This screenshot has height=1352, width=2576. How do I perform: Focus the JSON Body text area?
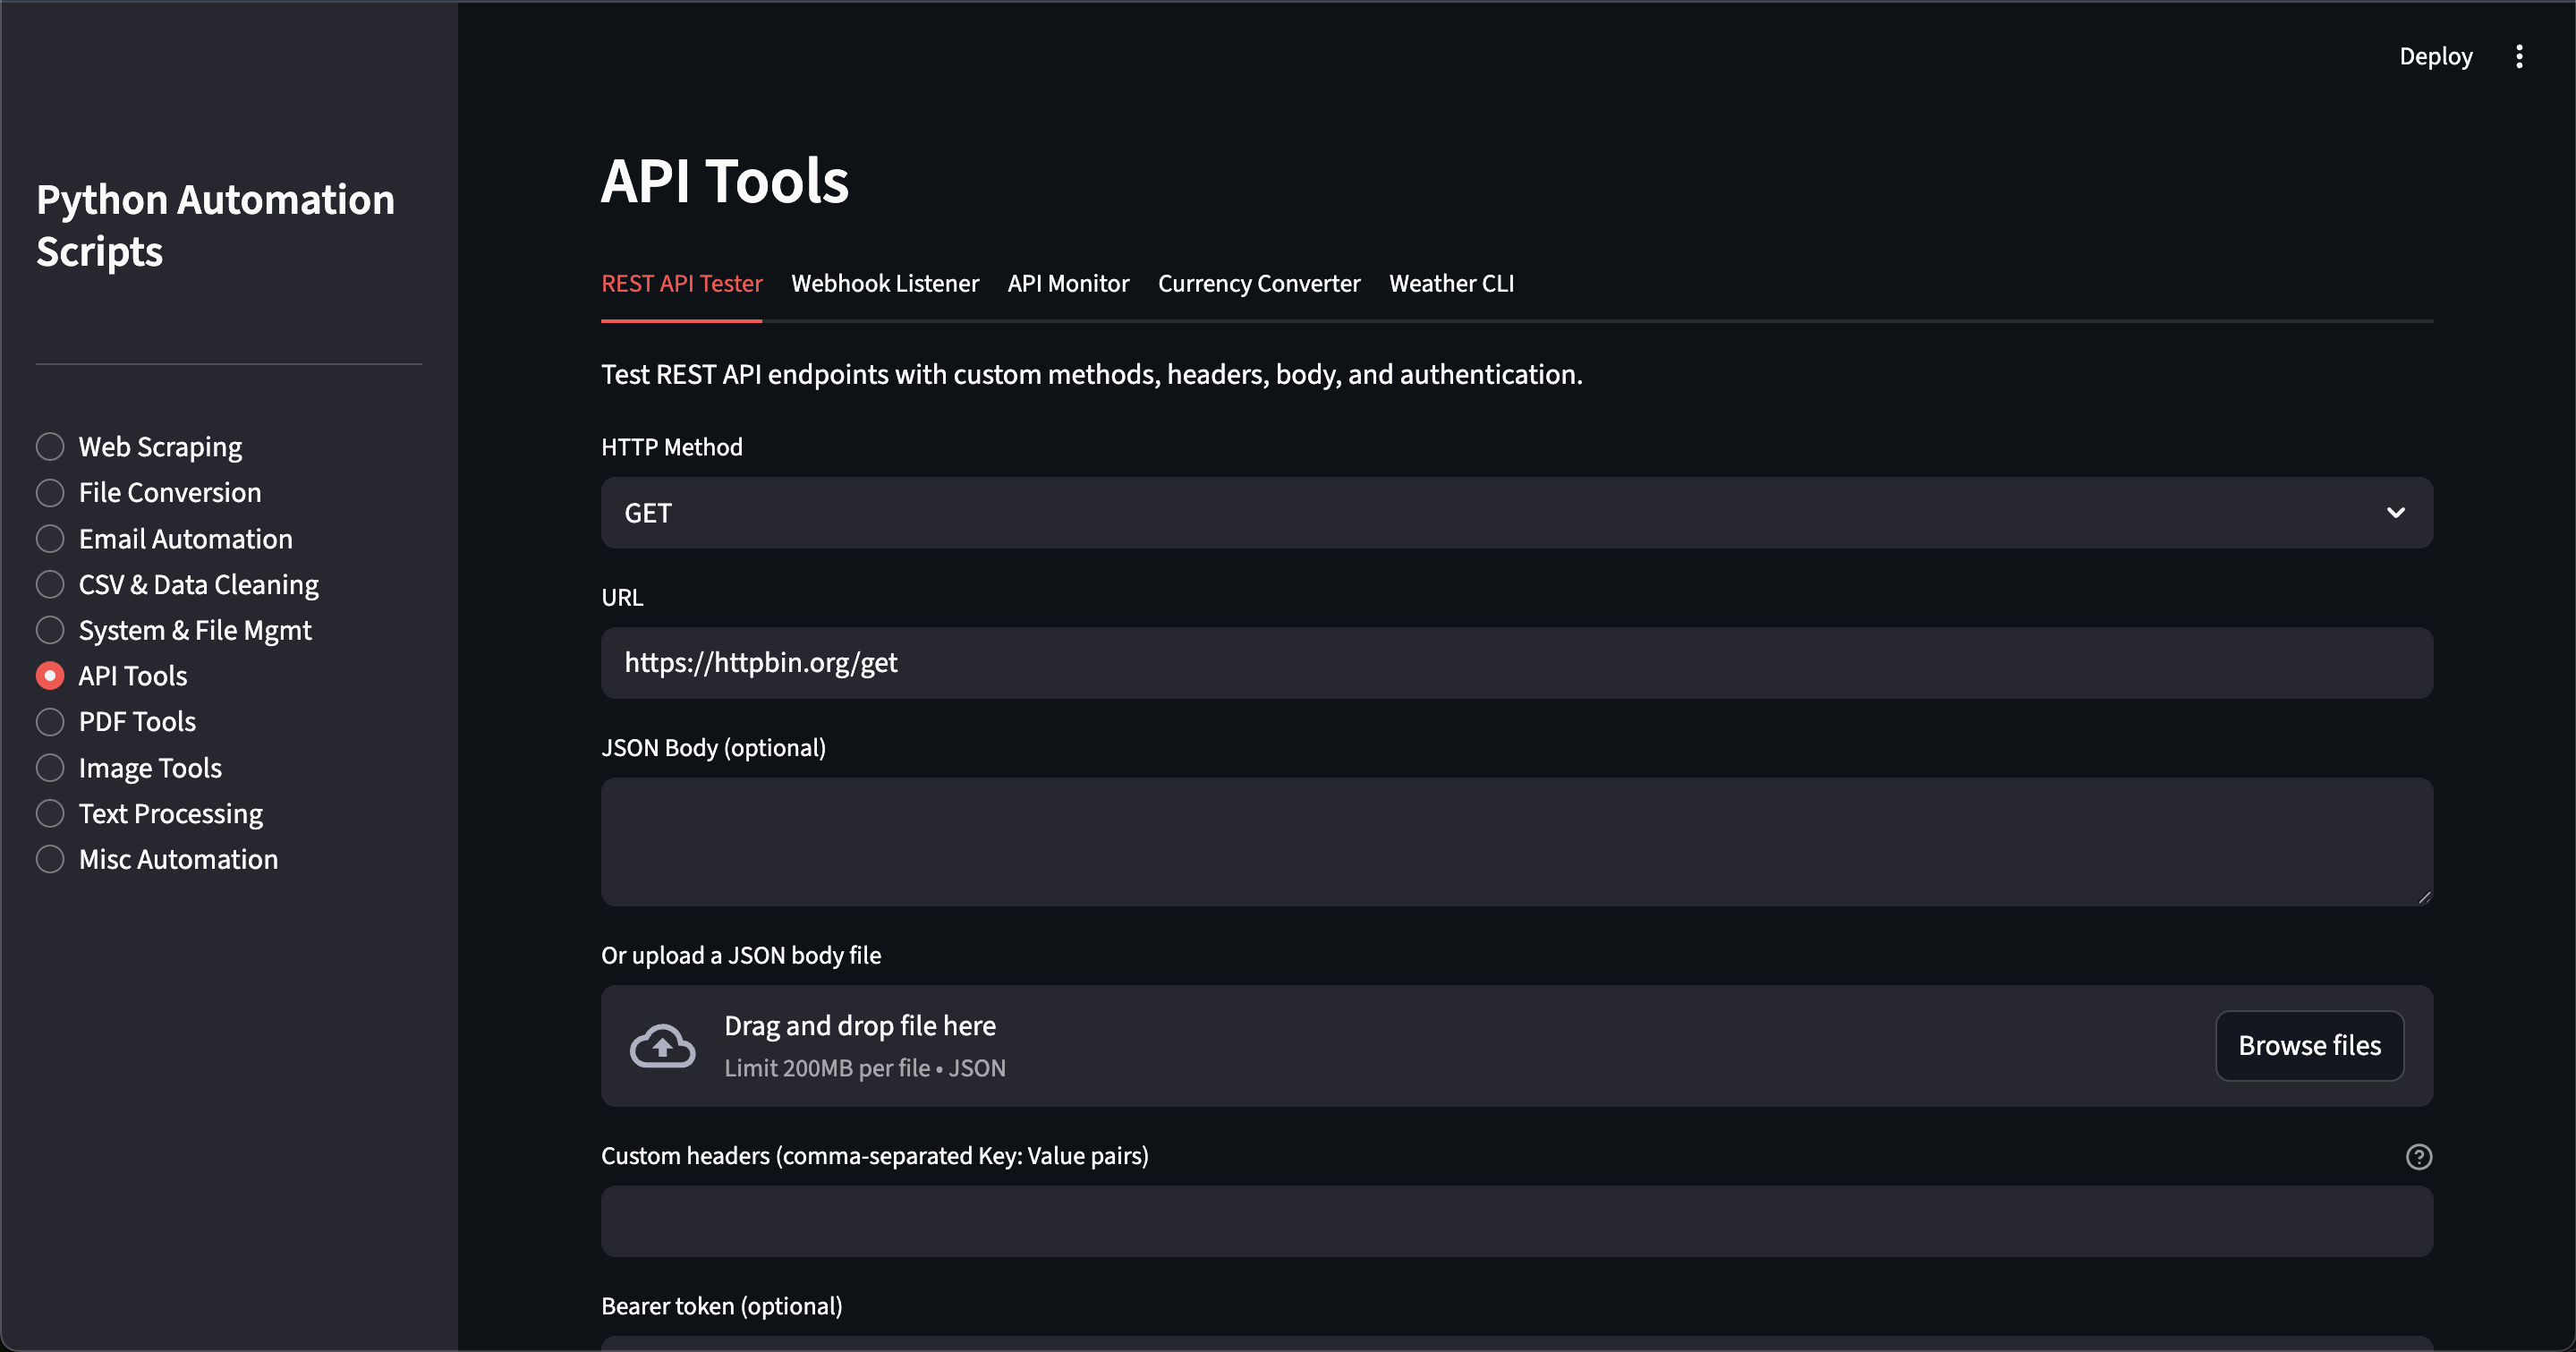point(1516,842)
